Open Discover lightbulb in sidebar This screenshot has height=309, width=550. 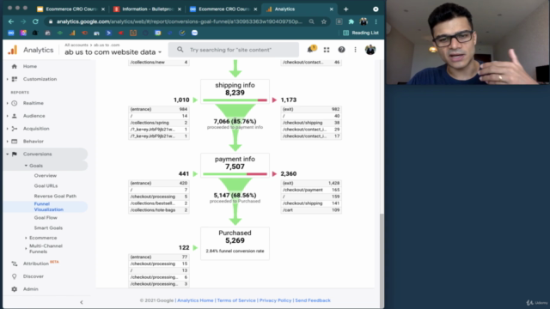point(15,276)
